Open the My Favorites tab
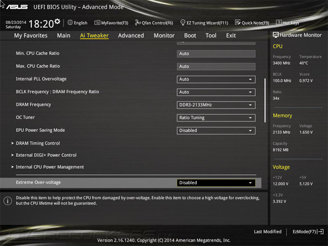 point(31,35)
